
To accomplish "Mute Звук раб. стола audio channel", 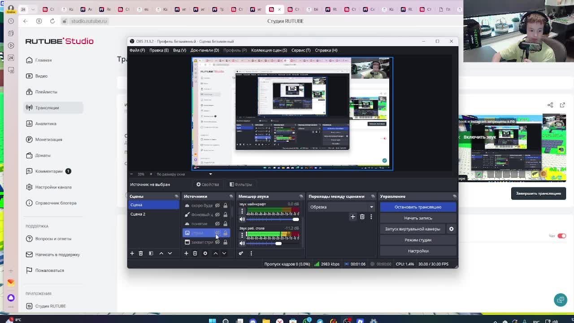I will (242, 243).
